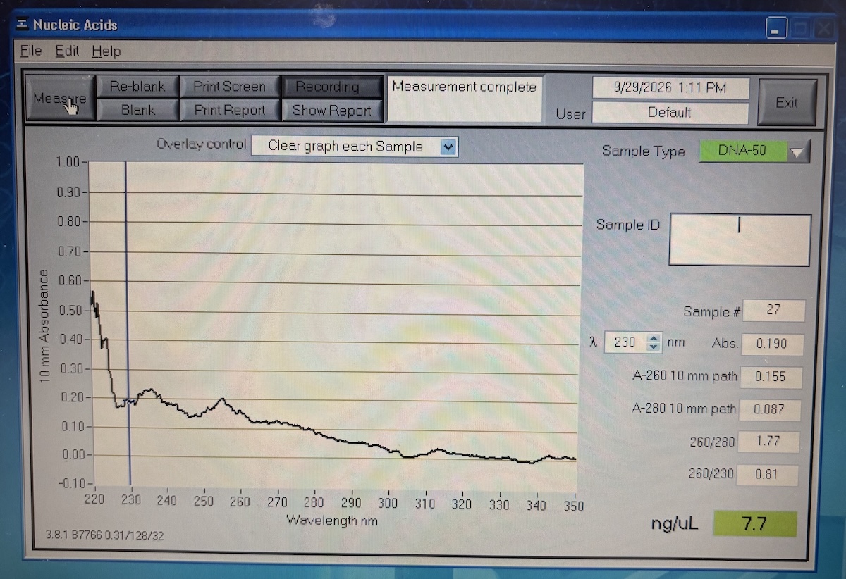Increase the wavelength with the stepper up arrow

tap(654, 339)
